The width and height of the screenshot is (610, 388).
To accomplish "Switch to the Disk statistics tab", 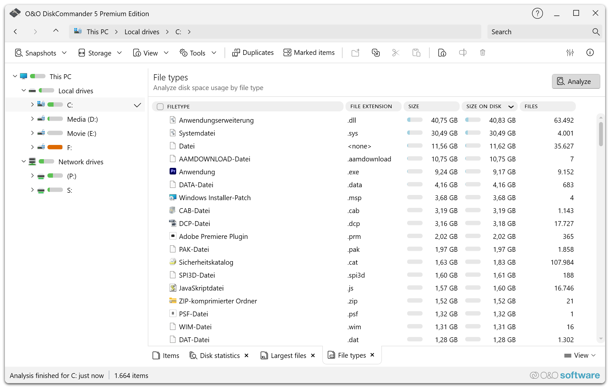I will pyautogui.click(x=215, y=355).
